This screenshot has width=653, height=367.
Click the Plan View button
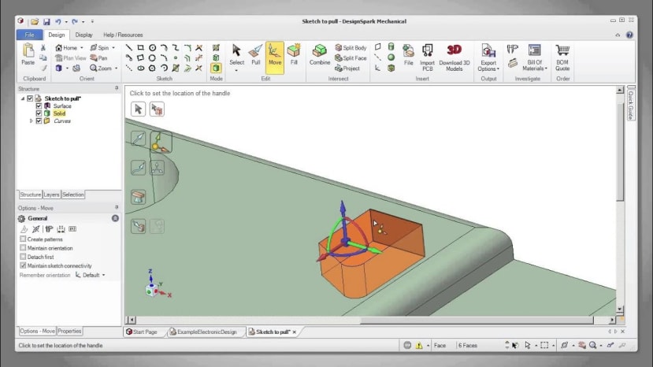pyautogui.click(x=70, y=58)
